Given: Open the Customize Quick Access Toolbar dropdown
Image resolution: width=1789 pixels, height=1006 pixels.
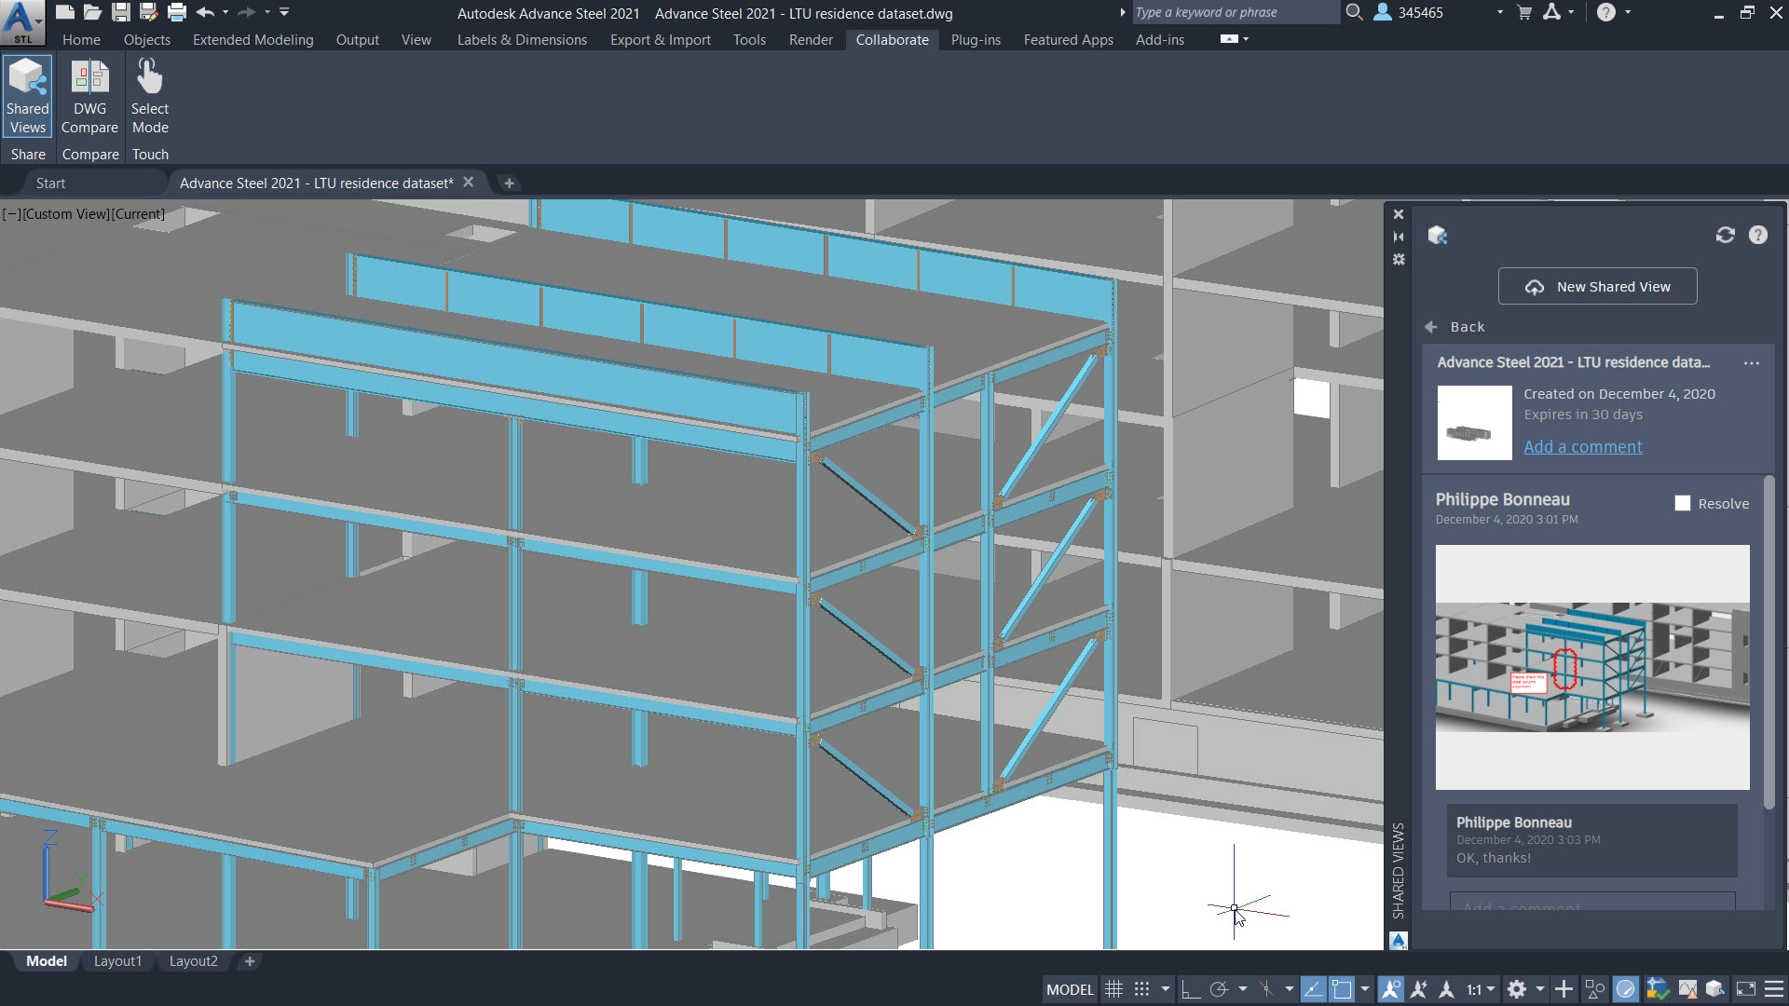Looking at the screenshot, I should coord(284,12).
